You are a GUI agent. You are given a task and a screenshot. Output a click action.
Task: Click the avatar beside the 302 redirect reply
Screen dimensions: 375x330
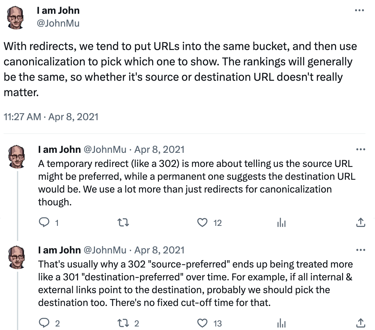(x=16, y=156)
